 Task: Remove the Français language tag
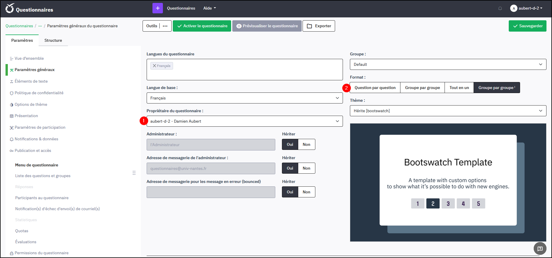[x=154, y=66]
